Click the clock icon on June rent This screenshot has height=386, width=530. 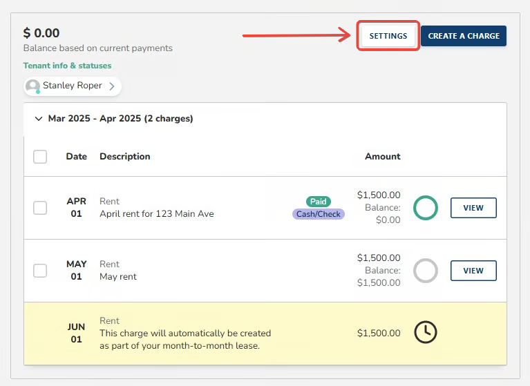tap(426, 332)
